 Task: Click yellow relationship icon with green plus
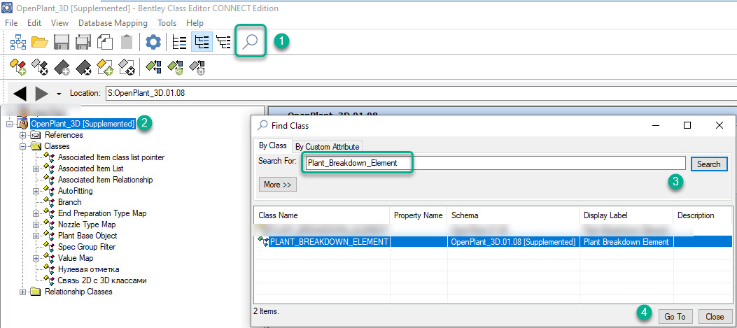tap(105, 67)
